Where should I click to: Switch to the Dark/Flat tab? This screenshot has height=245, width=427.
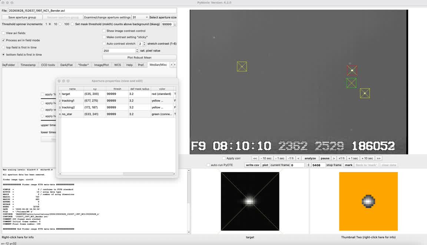66,65
